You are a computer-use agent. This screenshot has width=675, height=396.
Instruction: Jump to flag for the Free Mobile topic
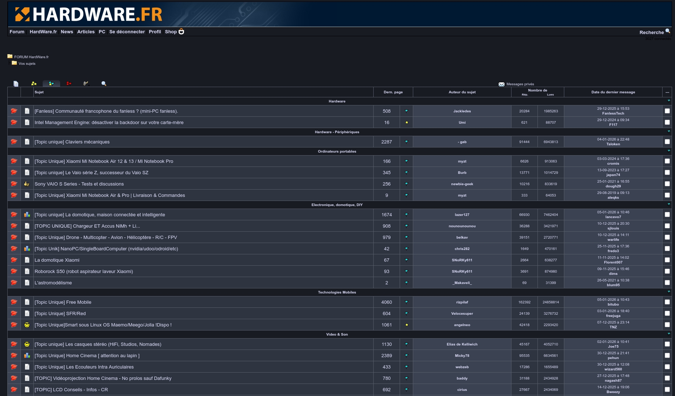pyautogui.click(x=406, y=302)
